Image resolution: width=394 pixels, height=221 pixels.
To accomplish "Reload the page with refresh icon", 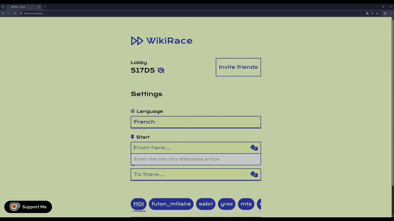I will (x=14, y=13).
